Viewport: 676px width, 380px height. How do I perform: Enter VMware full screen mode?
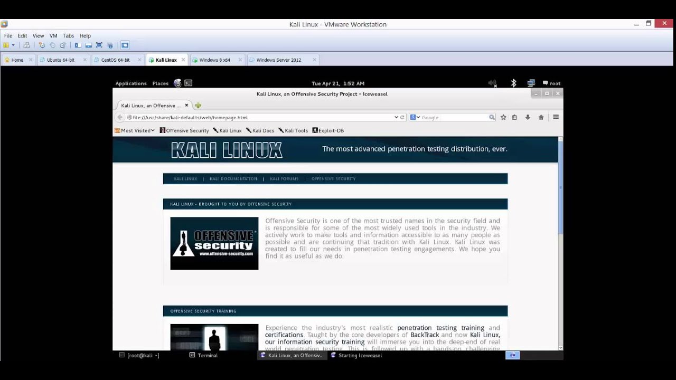pos(99,45)
